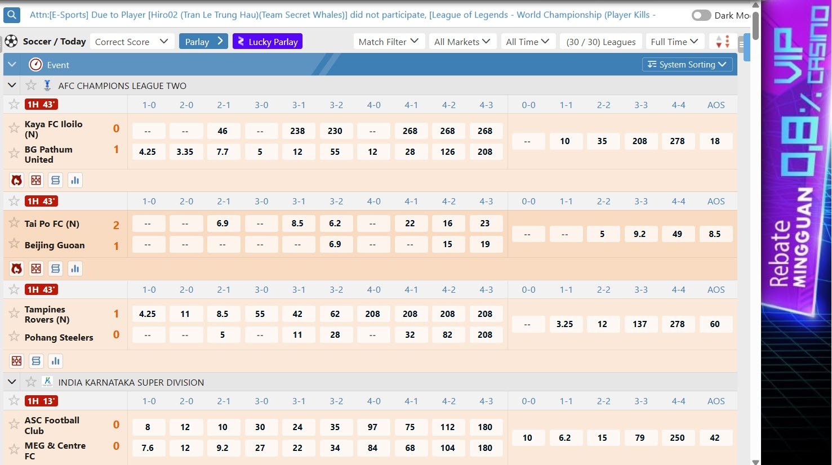832x465 pixels.
Task: Favorite the AFC Champions League Two league
Action: [x=31, y=86]
